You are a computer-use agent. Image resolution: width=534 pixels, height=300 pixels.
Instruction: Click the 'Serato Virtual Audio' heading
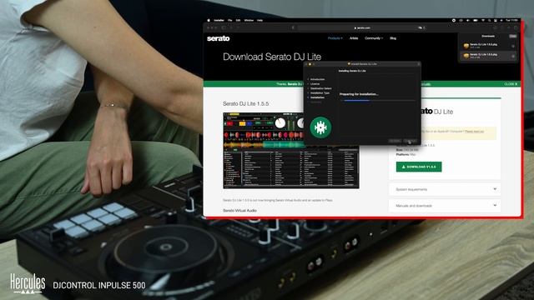coord(239,211)
